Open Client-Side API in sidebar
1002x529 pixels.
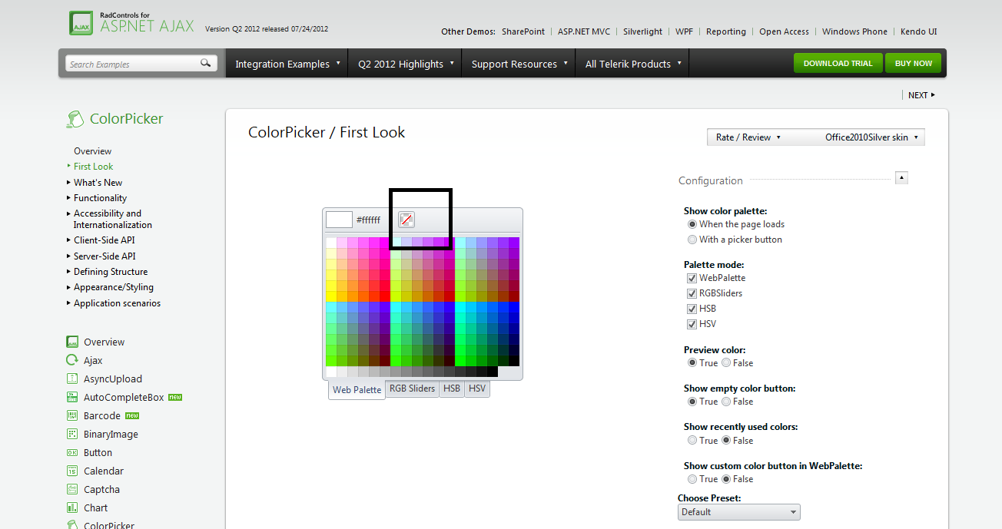pos(105,240)
